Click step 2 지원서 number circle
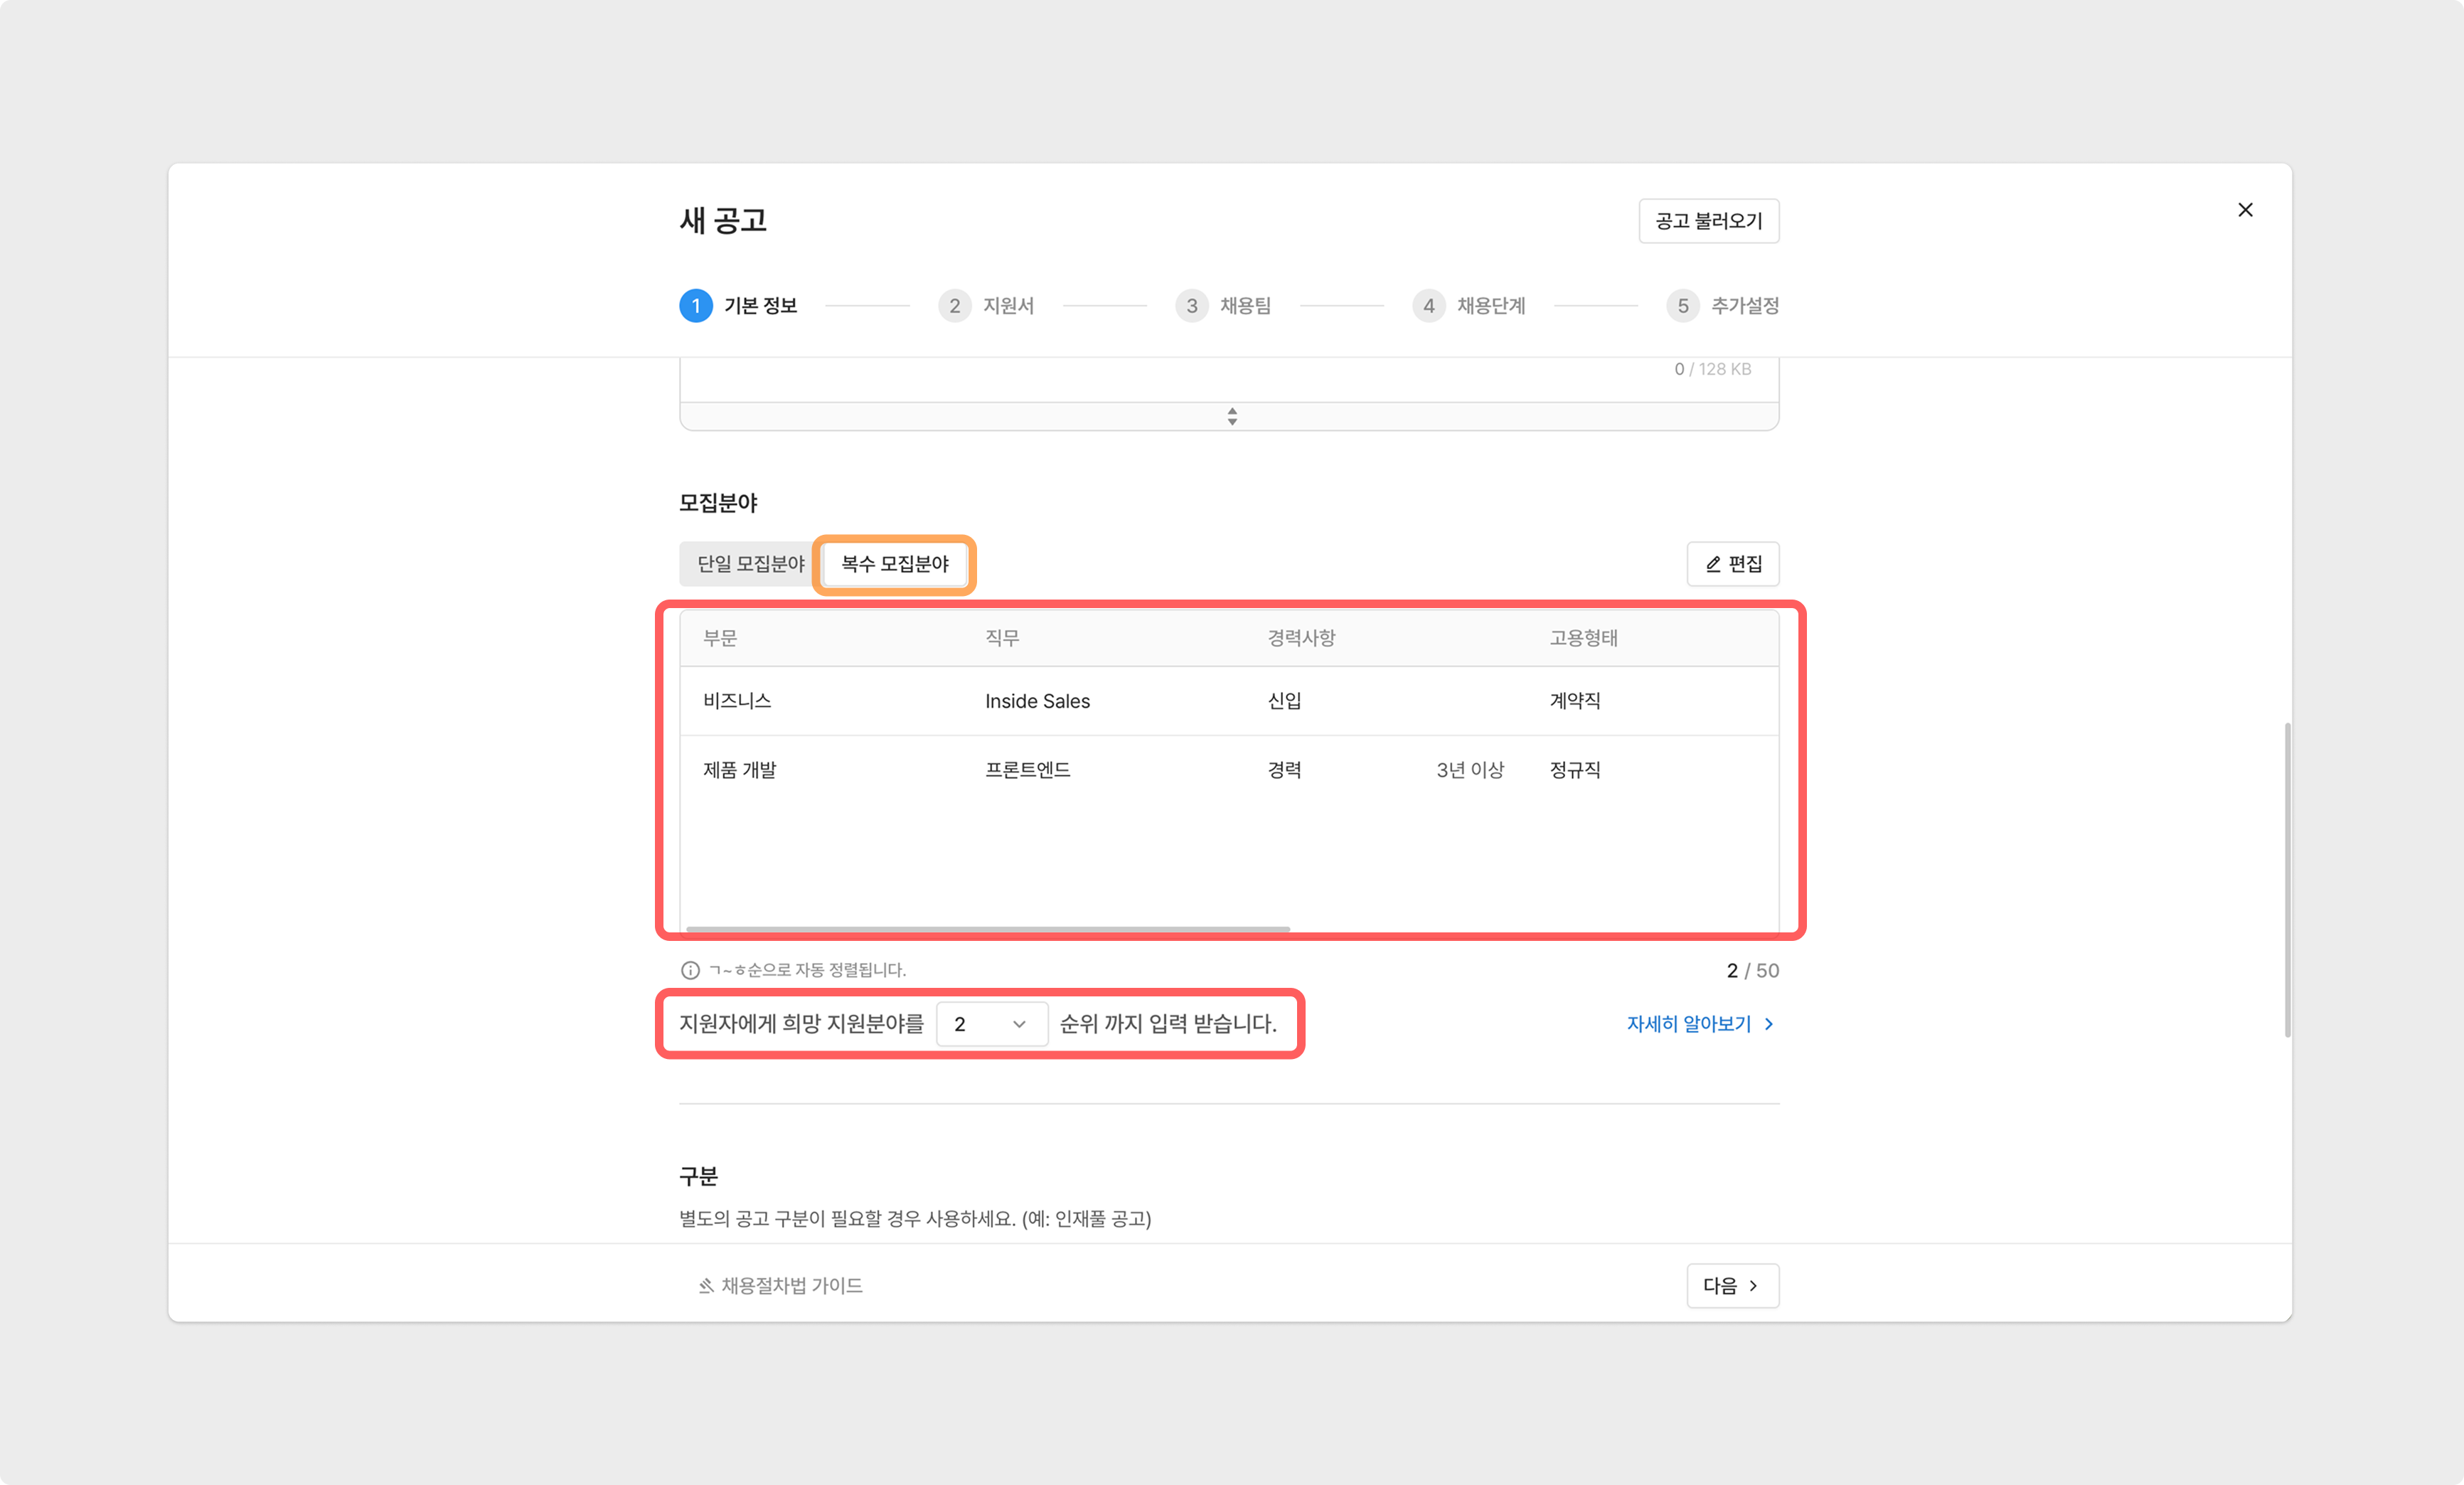 (954, 306)
